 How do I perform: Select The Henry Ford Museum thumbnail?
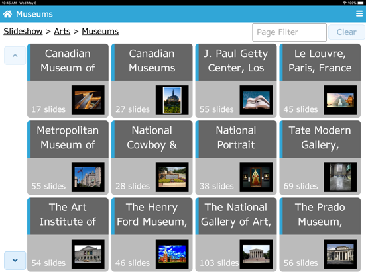pos(172,254)
